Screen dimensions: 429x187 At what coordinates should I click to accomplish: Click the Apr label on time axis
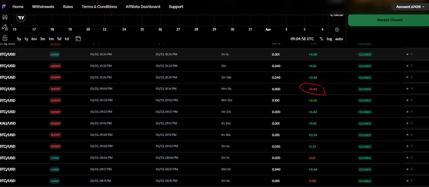tap(268, 29)
